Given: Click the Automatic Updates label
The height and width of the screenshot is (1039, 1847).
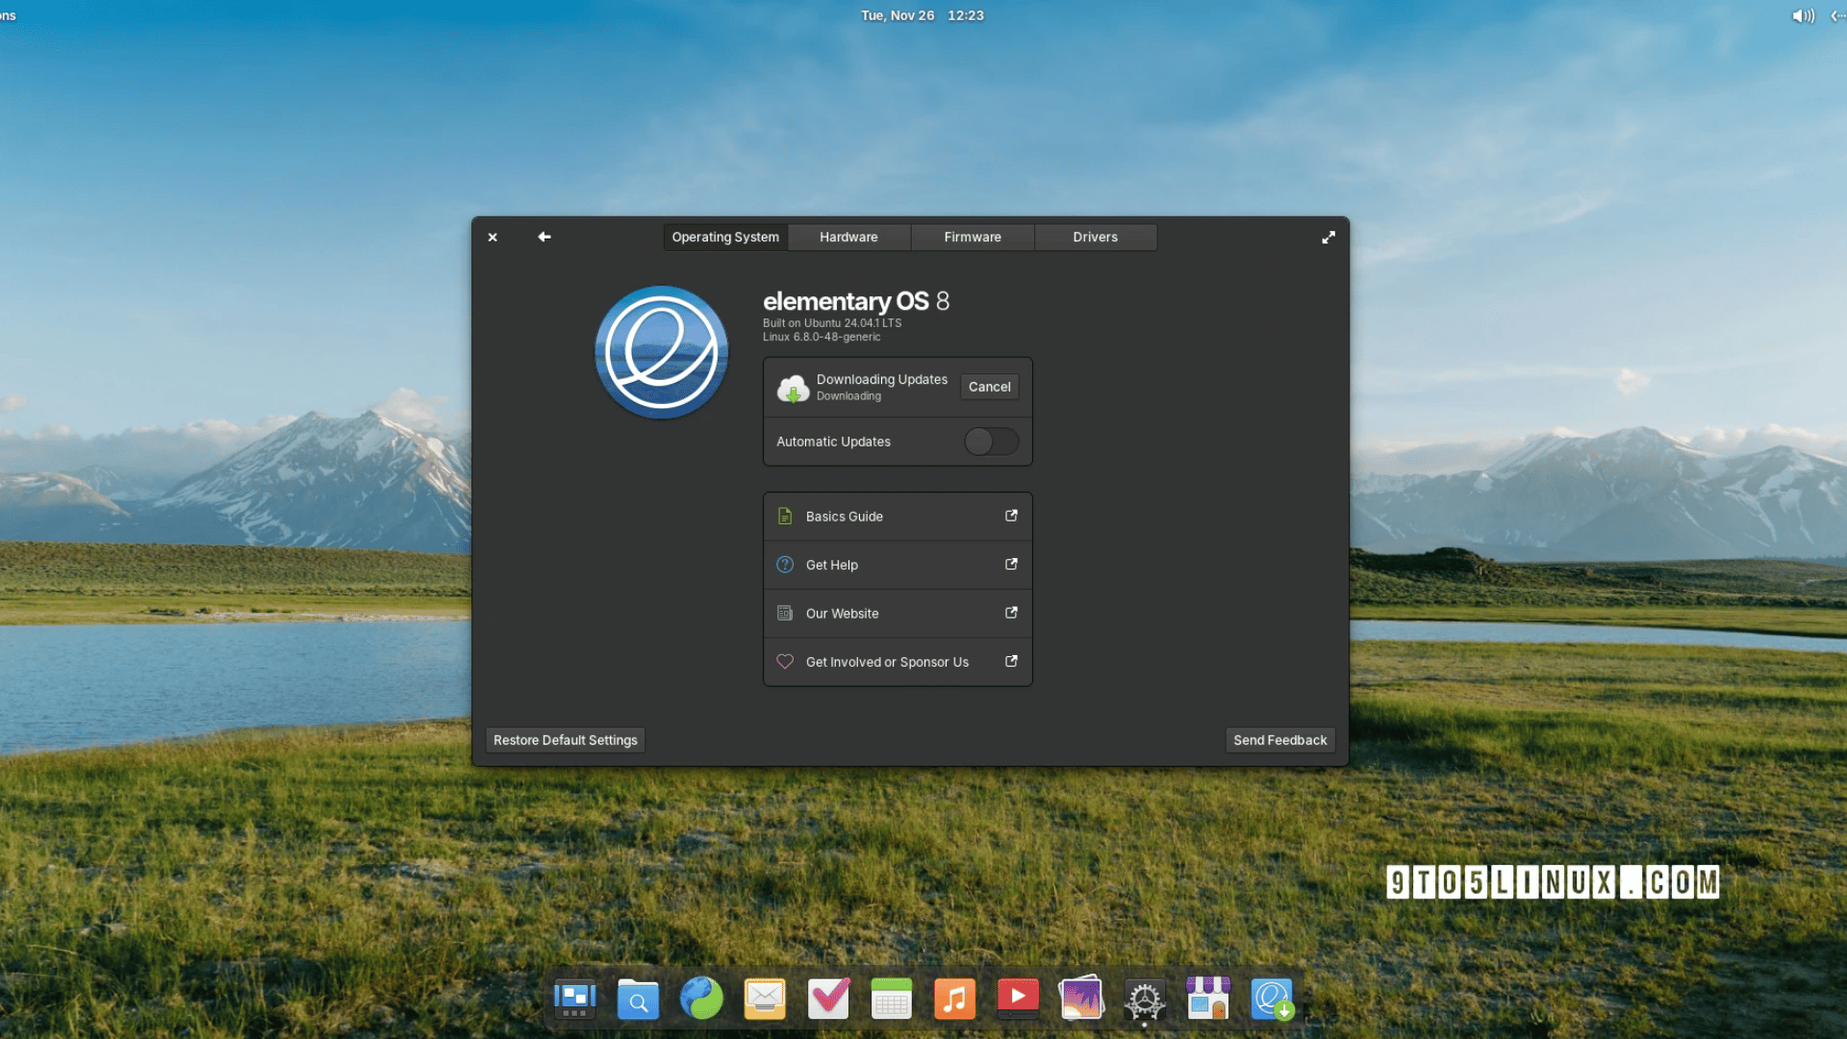Looking at the screenshot, I should pyautogui.click(x=833, y=442).
